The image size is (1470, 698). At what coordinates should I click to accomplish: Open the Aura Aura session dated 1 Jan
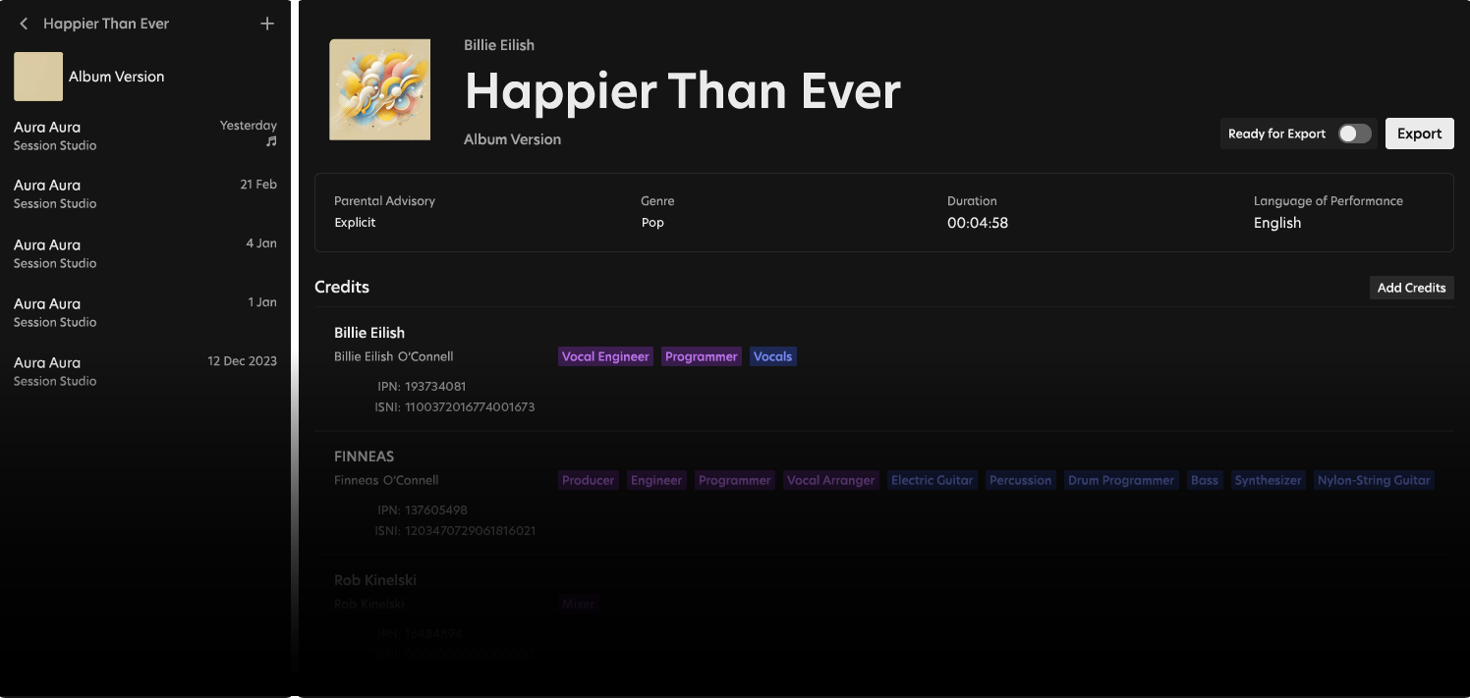pos(145,312)
